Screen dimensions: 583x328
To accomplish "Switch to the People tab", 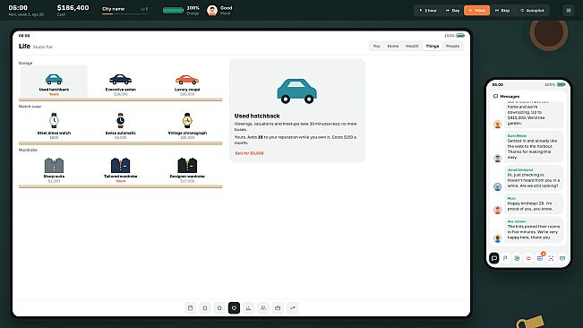I will pyautogui.click(x=452, y=46).
